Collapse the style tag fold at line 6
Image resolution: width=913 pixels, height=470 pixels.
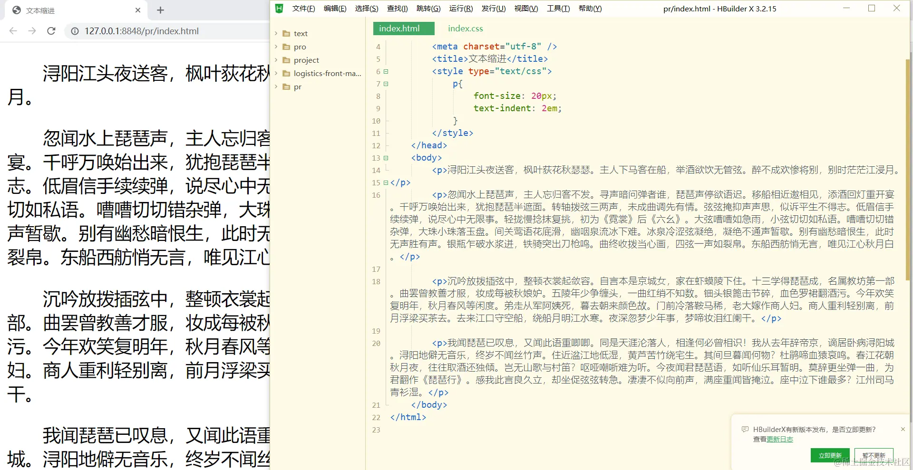coord(386,71)
